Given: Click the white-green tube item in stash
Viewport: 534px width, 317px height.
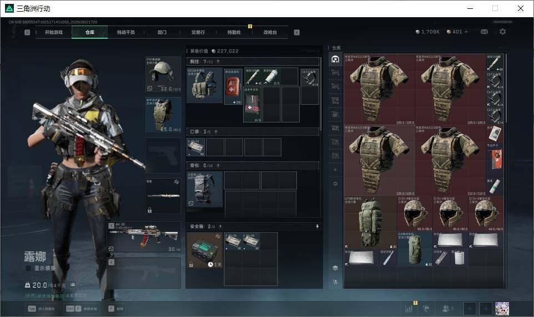Looking at the screenshot, I should [x=495, y=187].
